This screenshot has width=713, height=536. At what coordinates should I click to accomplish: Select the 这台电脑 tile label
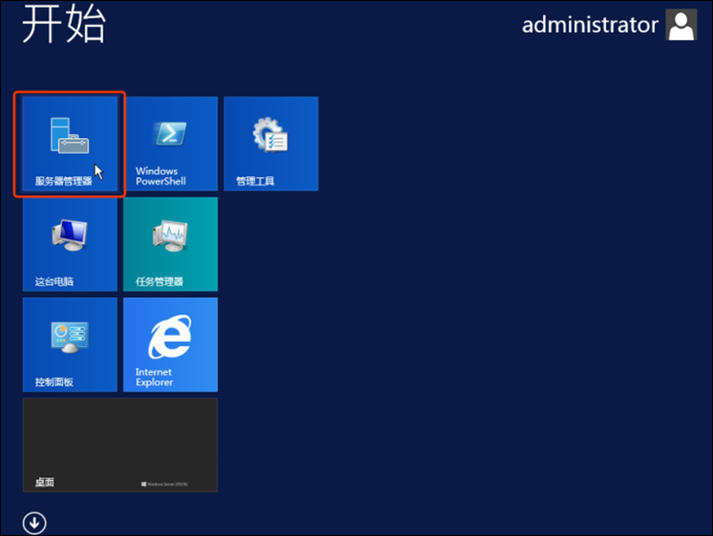pos(53,281)
